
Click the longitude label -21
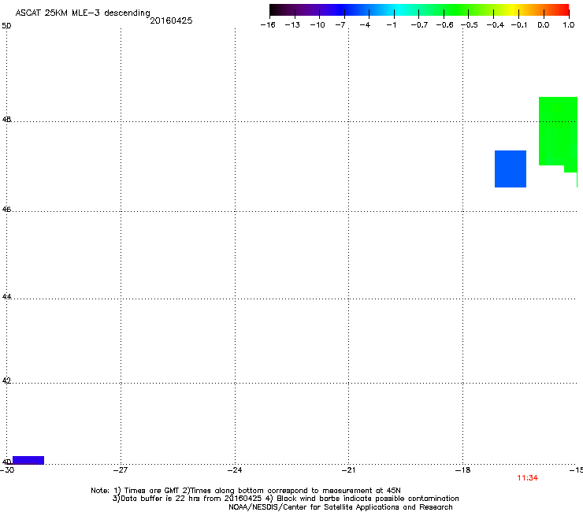click(348, 470)
